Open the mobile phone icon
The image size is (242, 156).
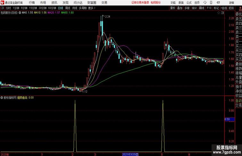pyautogui.click(x=211, y=3)
